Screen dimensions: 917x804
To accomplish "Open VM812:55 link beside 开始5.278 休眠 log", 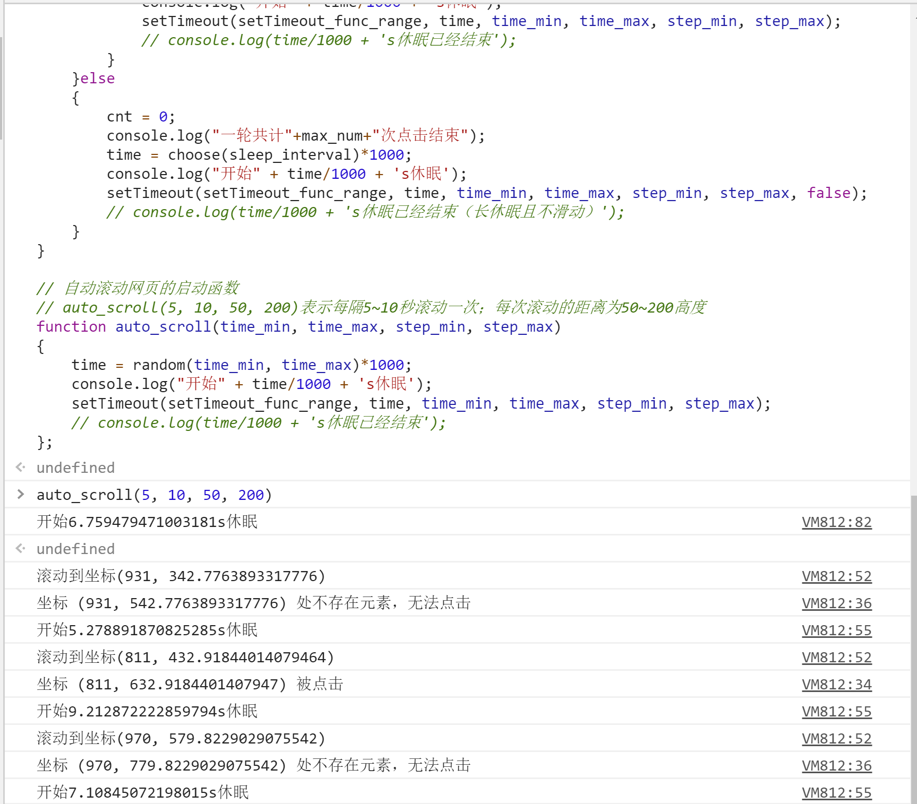I will pyautogui.click(x=836, y=630).
